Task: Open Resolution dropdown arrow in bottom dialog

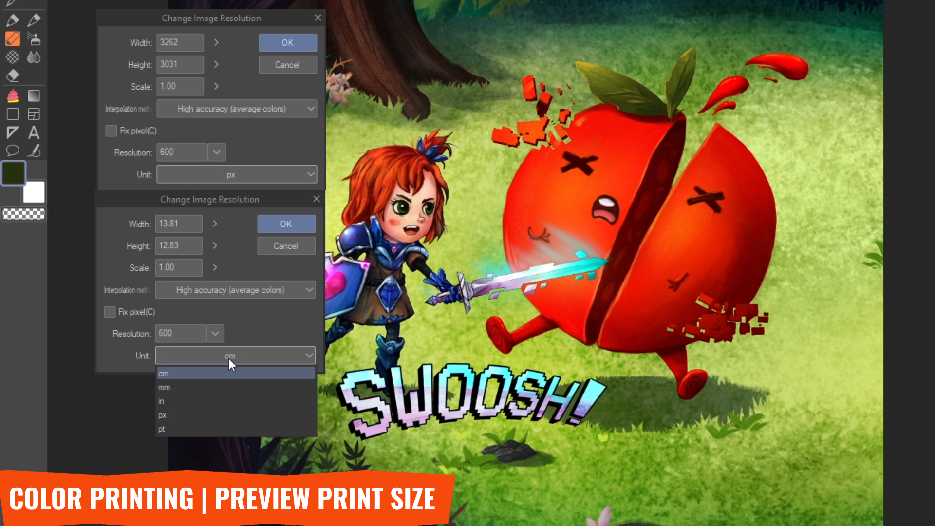Action: pyautogui.click(x=215, y=334)
